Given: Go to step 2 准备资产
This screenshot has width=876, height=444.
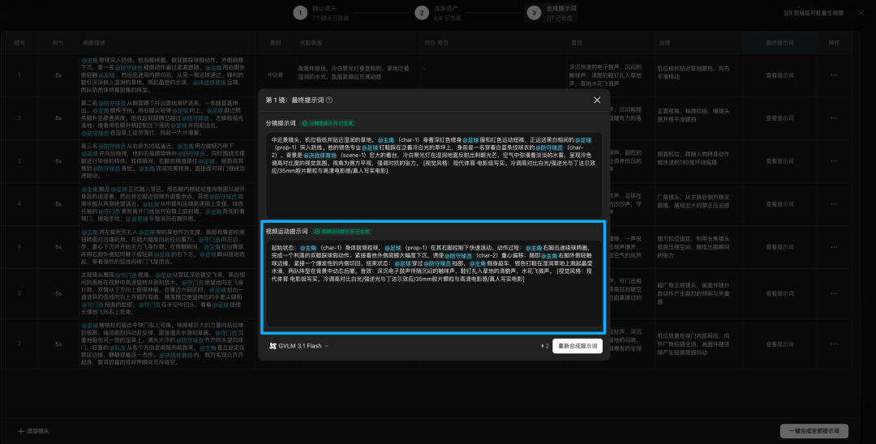Looking at the screenshot, I should 440,13.
